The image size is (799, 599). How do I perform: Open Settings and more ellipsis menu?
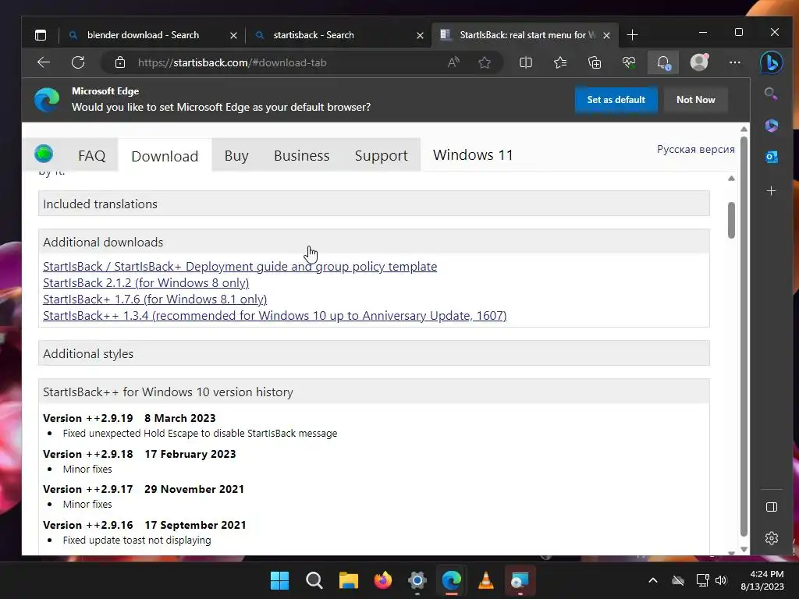(x=735, y=62)
